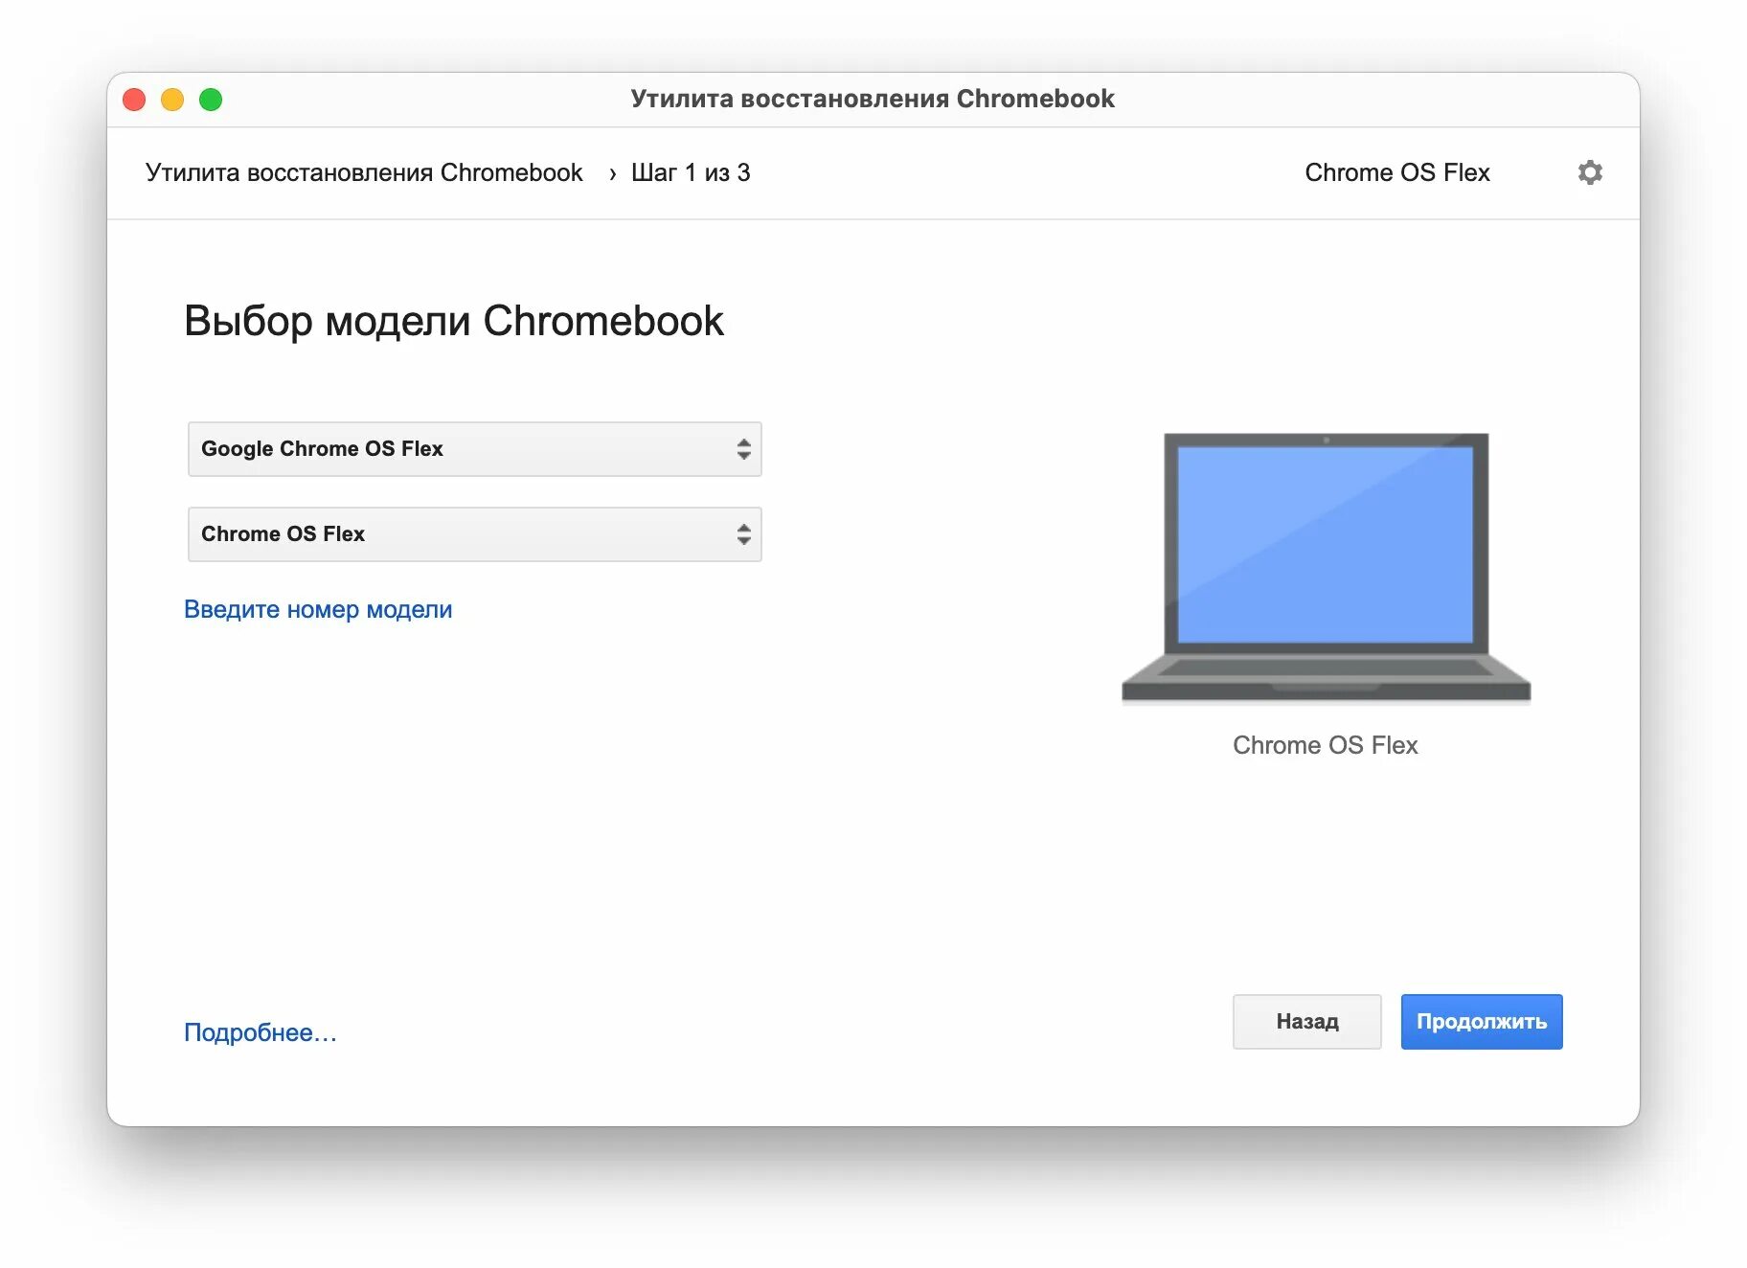Click the 'Шаг 1 из 3' breadcrumb text
This screenshot has height=1268, width=1747.
pyautogui.click(x=691, y=172)
